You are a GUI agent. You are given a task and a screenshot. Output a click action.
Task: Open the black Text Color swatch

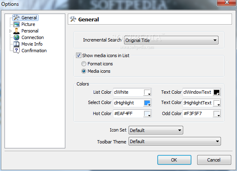pos(217,92)
